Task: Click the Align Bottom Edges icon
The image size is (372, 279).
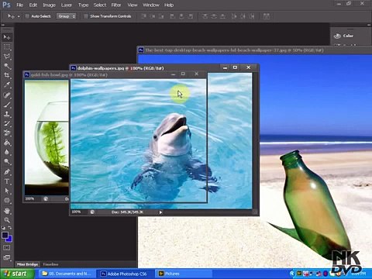Action: [x=161, y=16]
